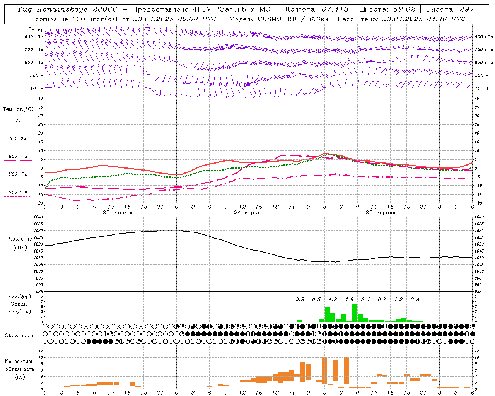
Task: Click the 'Ветер' wind panel label
Action: [x=36, y=29]
